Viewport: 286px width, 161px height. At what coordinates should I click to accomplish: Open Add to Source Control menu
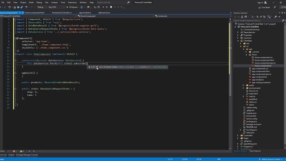pos(270,159)
